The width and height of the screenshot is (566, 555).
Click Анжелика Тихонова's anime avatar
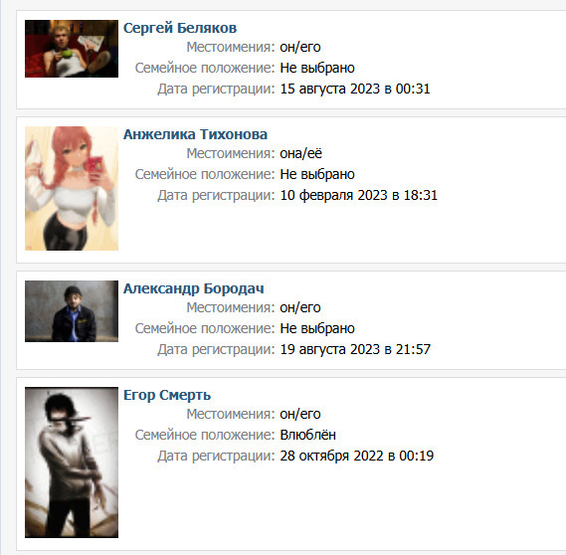click(x=72, y=188)
